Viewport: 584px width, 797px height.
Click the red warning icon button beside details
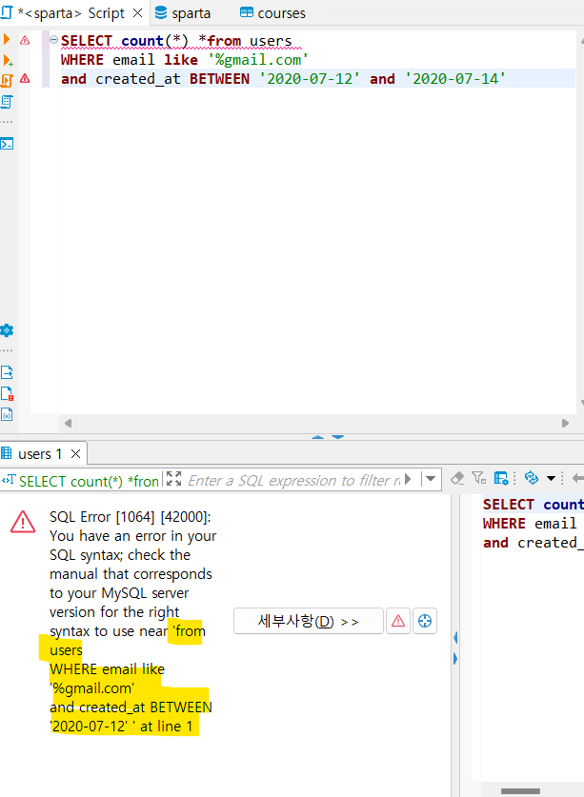coord(398,621)
